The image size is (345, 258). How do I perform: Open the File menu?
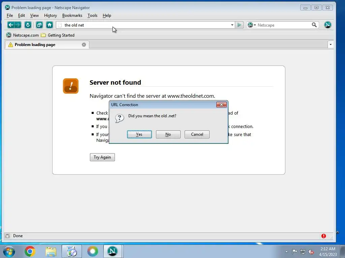click(x=10, y=15)
